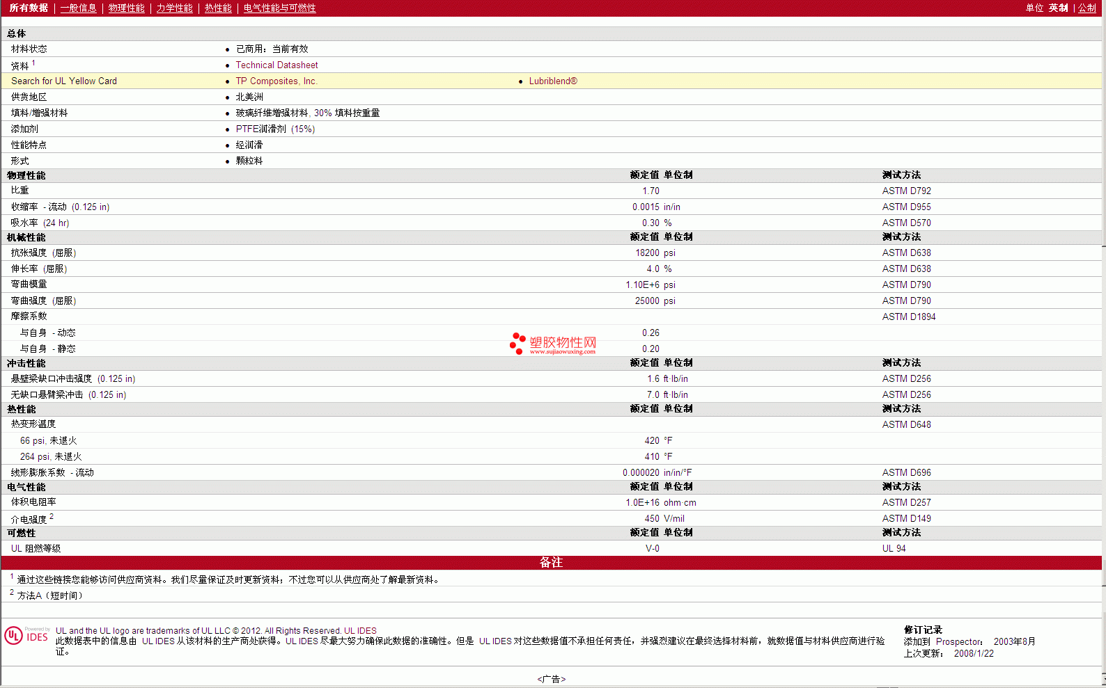
Task: Click Search for UL Yellow Card
Action: click(x=64, y=81)
